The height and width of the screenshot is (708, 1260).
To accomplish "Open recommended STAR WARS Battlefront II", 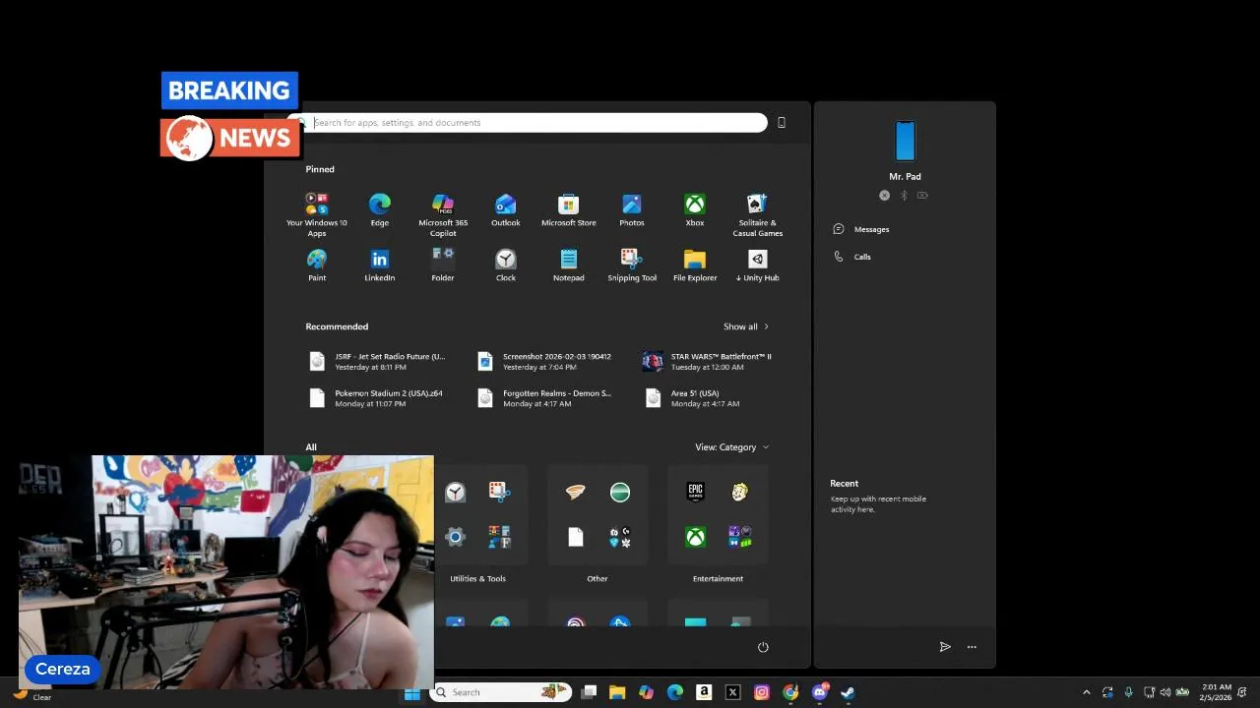I will [709, 362].
